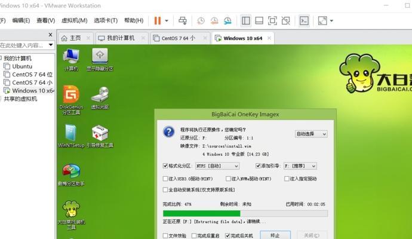The height and width of the screenshot is (239, 412).
Task: Click the full screen mode icon
Action: tap(272, 20)
